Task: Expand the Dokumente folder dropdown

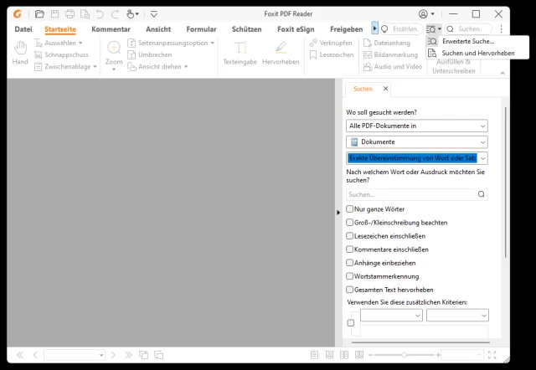Action: click(417, 142)
